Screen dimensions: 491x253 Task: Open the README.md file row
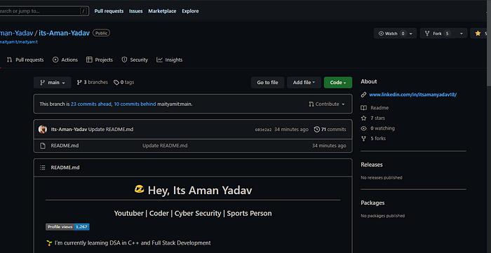[x=193, y=146]
